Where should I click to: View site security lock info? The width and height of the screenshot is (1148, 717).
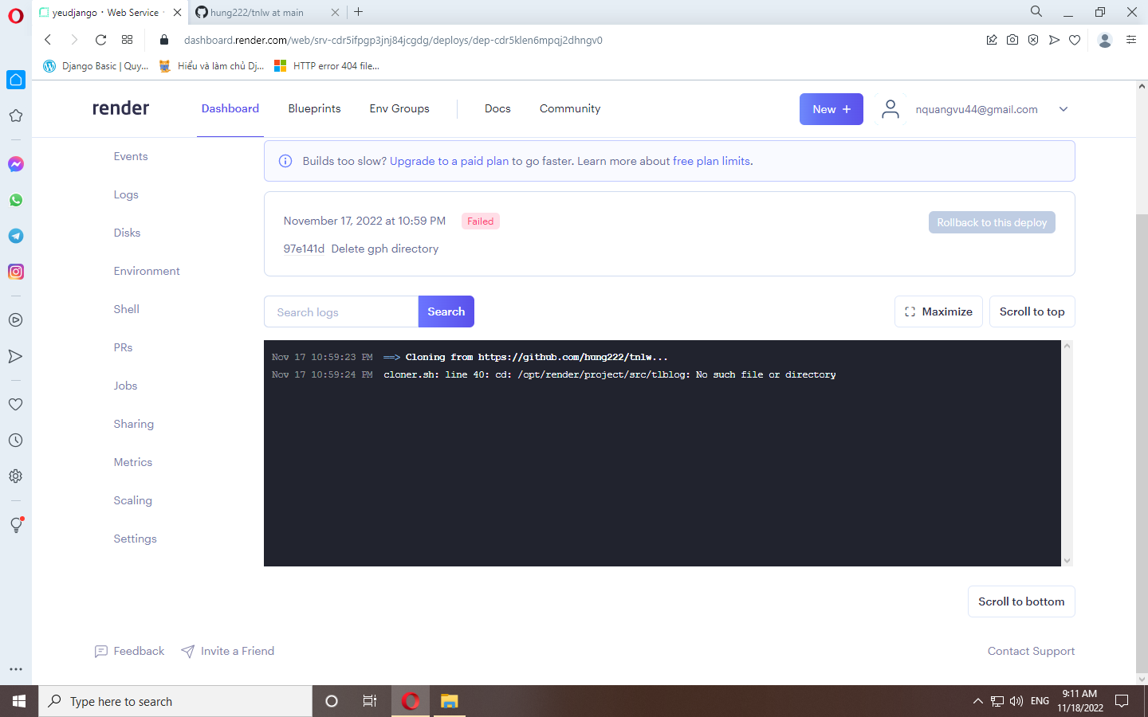click(x=164, y=40)
